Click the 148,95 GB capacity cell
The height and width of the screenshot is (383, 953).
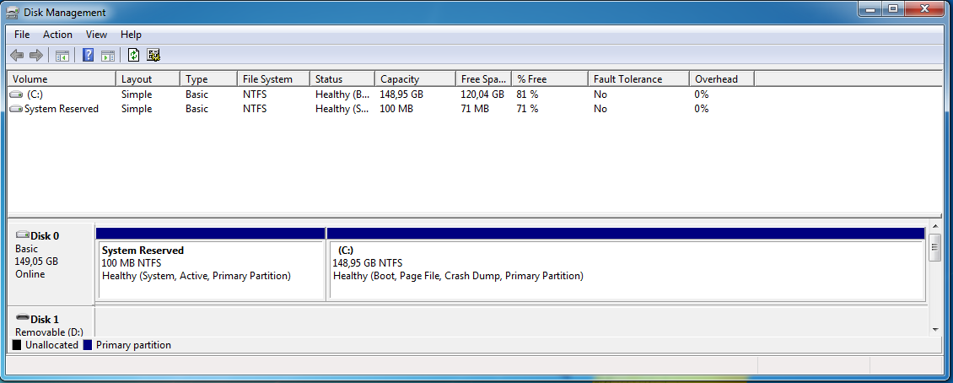401,94
